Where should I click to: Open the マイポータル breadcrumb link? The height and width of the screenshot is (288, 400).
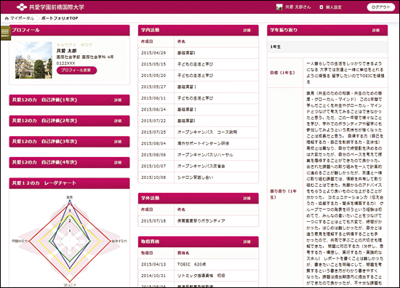pos(23,18)
